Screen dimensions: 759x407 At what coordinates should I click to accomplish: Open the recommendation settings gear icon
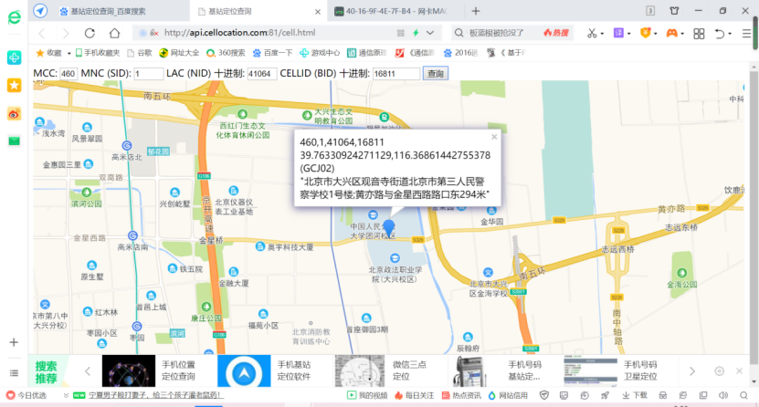720,371
